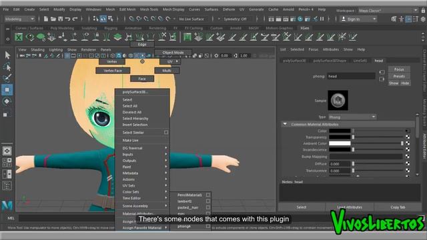
Task: Open the material Type Phong dropdown
Action: tap(352, 117)
